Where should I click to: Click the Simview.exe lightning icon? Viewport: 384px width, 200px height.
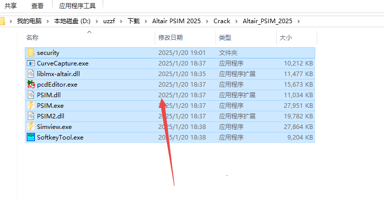[x=31, y=126]
